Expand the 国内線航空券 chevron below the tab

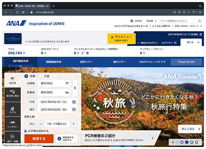(x=21, y=66)
